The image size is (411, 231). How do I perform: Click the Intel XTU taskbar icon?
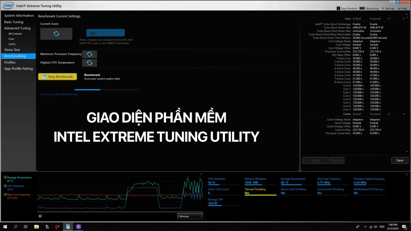pyautogui.click(x=68, y=227)
